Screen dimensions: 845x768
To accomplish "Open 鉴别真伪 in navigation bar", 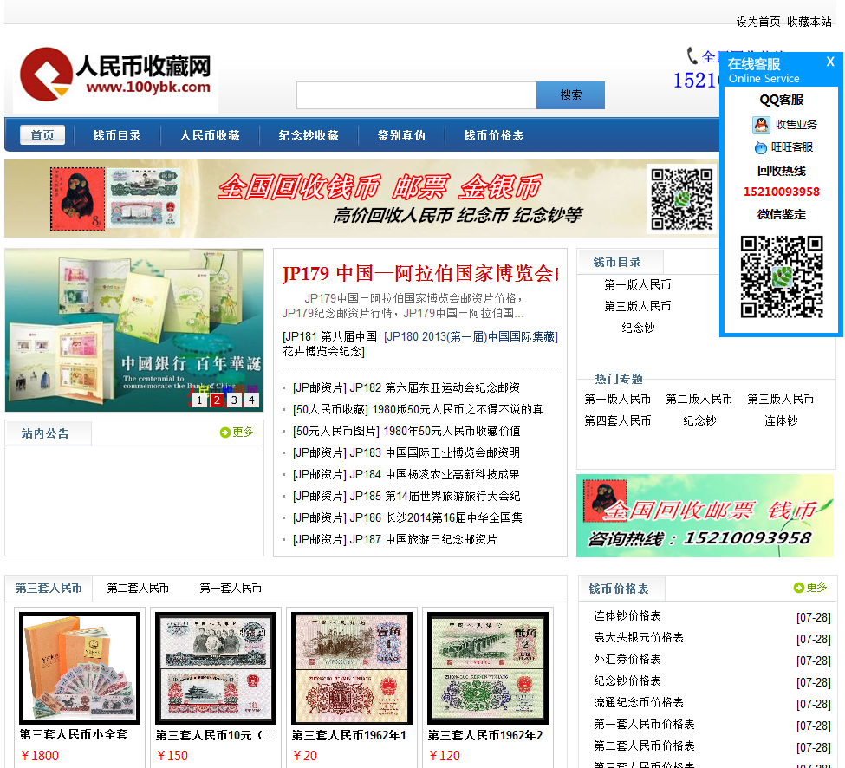I will pyautogui.click(x=401, y=135).
